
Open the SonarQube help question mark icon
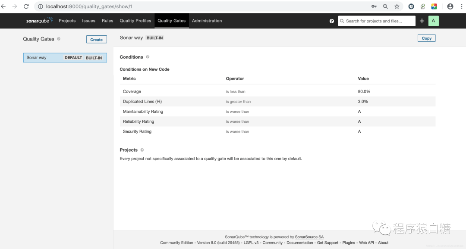coord(332,21)
